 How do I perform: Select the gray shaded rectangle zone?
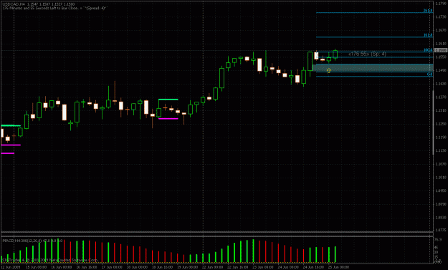click(373, 67)
